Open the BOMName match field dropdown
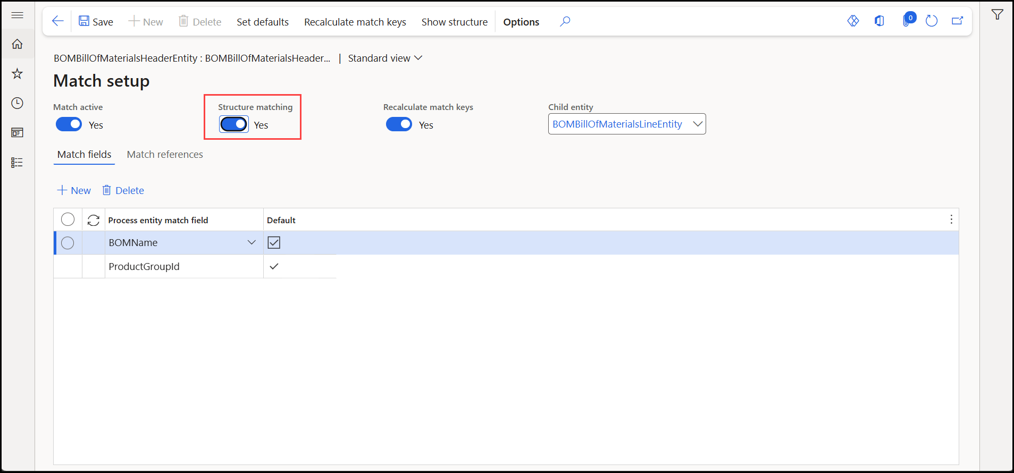Image resolution: width=1014 pixels, height=473 pixels. pos(252,243)
